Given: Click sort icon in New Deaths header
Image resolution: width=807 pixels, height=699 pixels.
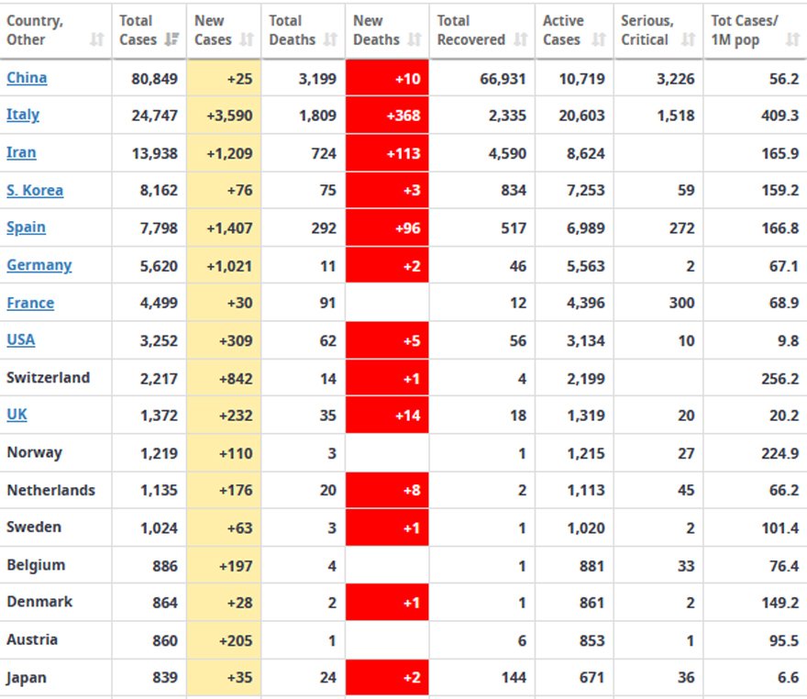Looking at the screenshot, I should click(x=415, y=40).
